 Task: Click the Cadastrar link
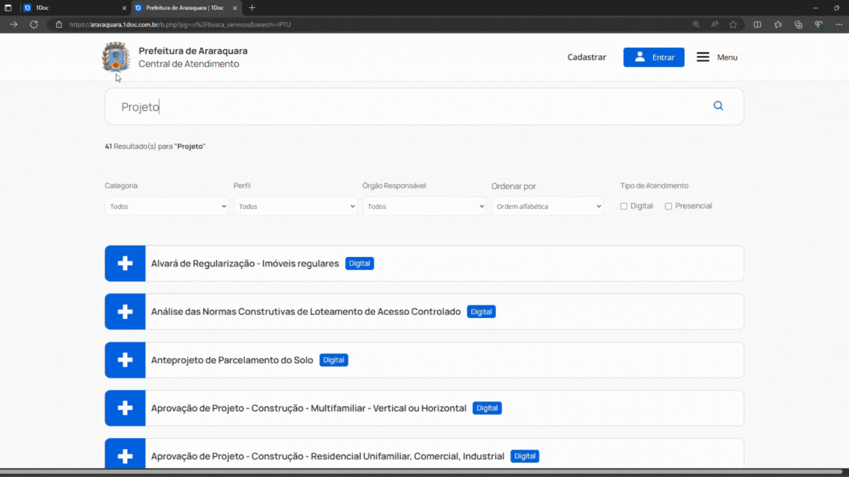[x=586, y=57]
